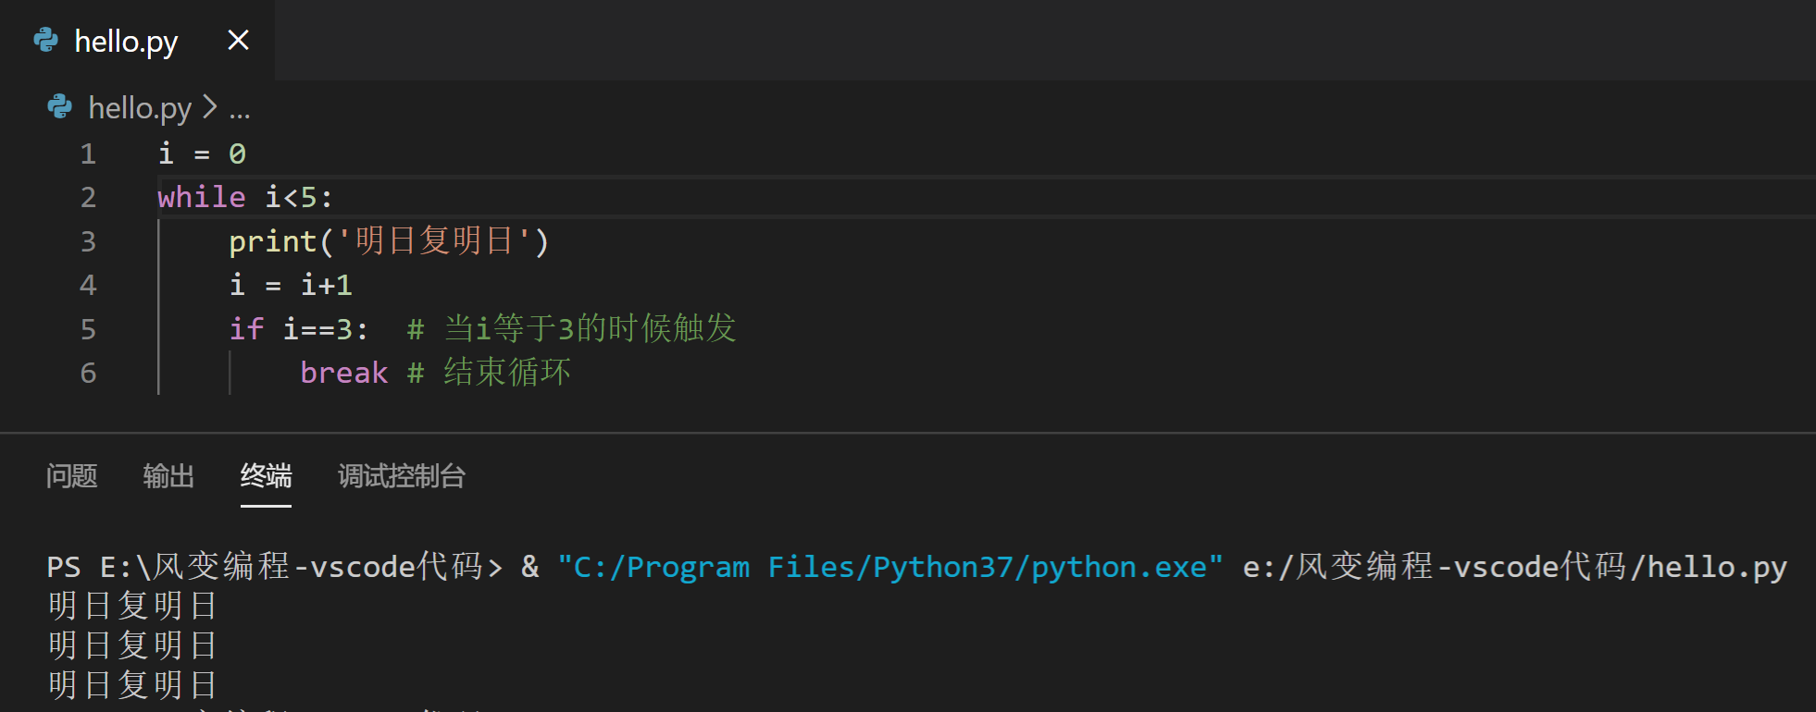Place cursor on the while keyword
The height and width of the screenshot is (712, 1816).
tap(202, 197)
